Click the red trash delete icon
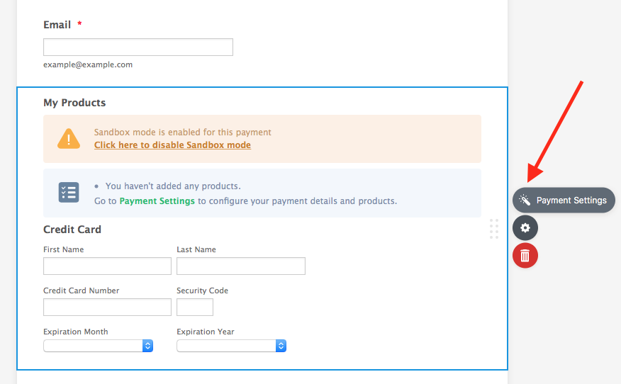 pos(525,255)
